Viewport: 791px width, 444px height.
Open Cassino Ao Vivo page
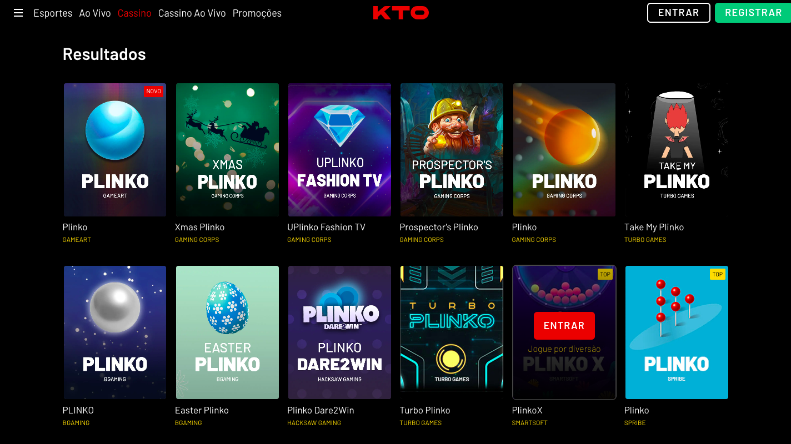click(192, 13)
